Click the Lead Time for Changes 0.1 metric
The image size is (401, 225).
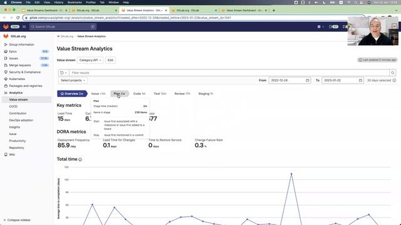[119, 144]
